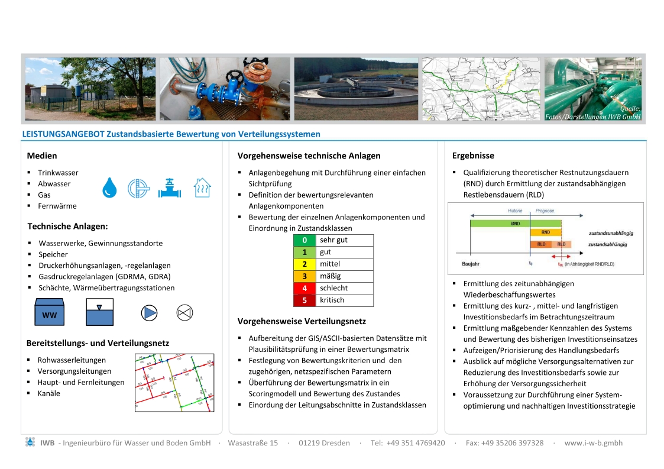Select green class 0 'sehr gut' swatch
The image size is (664, 469).
305,240
